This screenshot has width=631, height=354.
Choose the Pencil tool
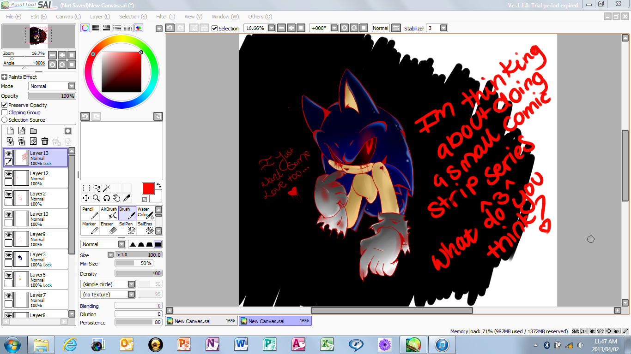tap(90, 213)
